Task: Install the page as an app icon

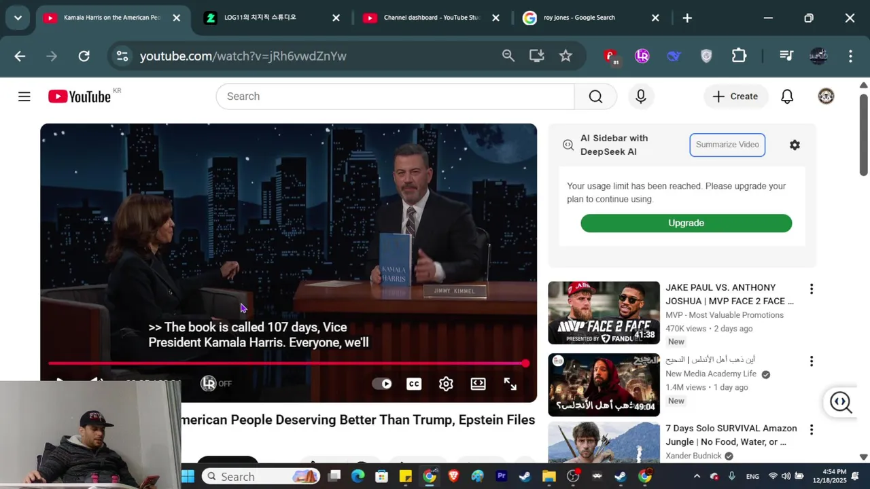Action: [537, 56]
